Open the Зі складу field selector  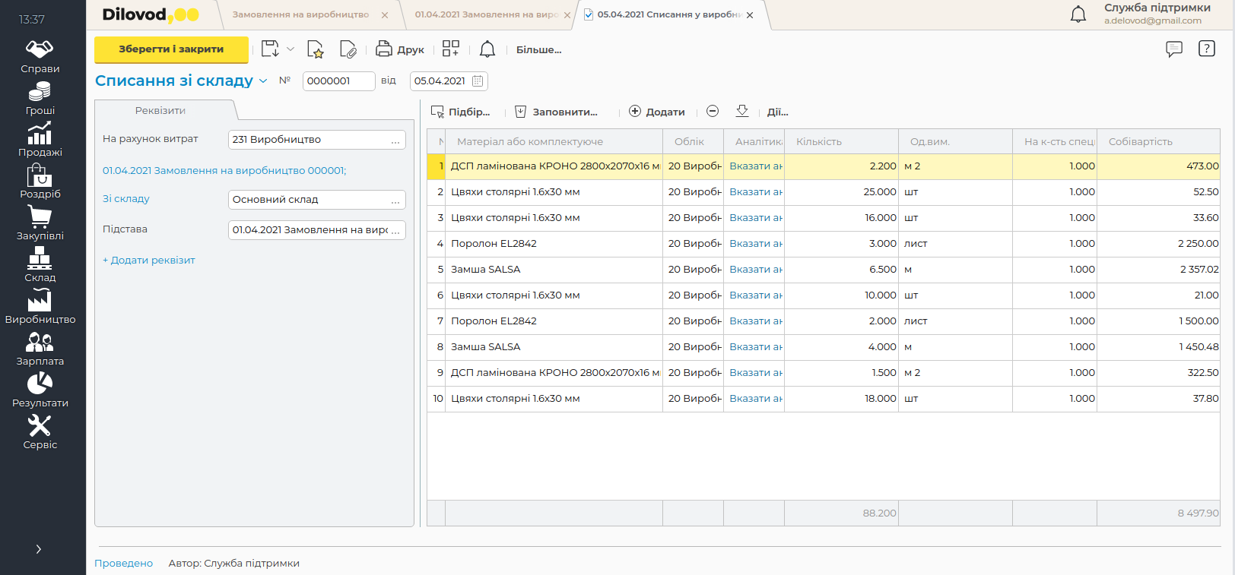[395, 200]
